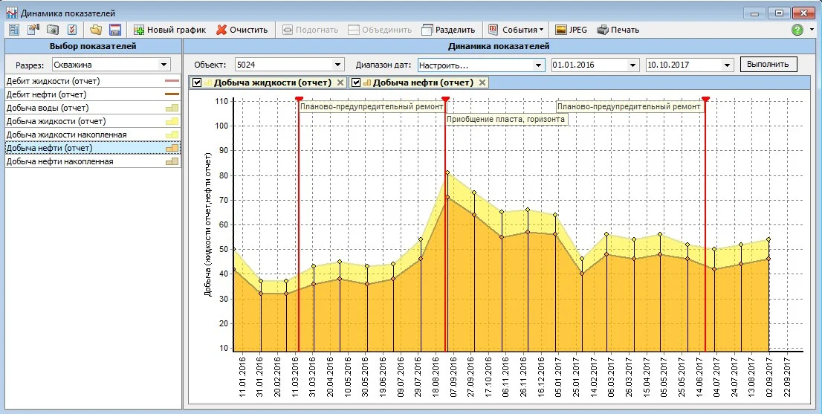This screenshot has width=822, height=414.
Task: Open the green help question icon
Action: 797,30
